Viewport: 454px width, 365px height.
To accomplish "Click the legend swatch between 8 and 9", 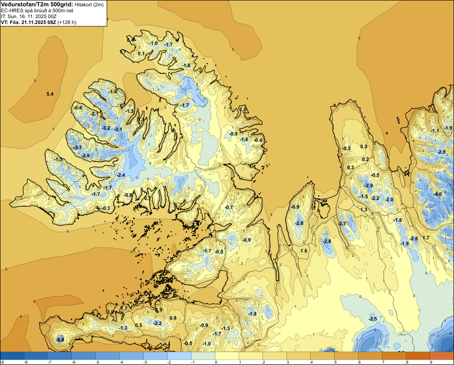I will coord(419,356).
